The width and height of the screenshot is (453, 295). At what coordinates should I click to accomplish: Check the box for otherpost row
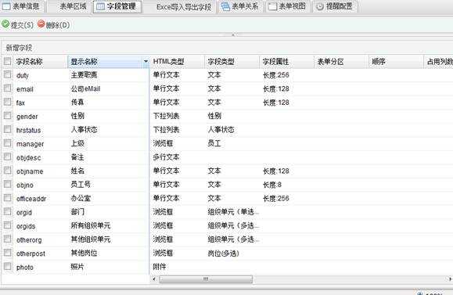[x=8, y=253]
